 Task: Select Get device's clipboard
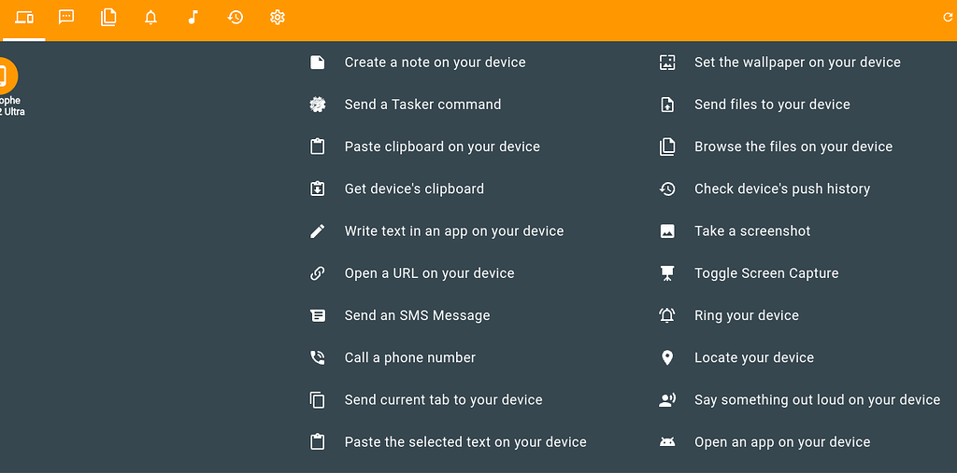tap(414, 189)
